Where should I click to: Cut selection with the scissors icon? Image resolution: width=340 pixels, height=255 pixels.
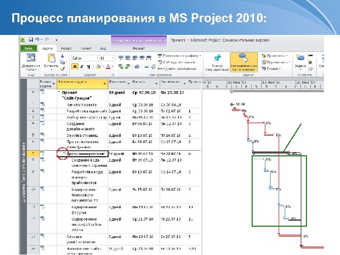62,56
